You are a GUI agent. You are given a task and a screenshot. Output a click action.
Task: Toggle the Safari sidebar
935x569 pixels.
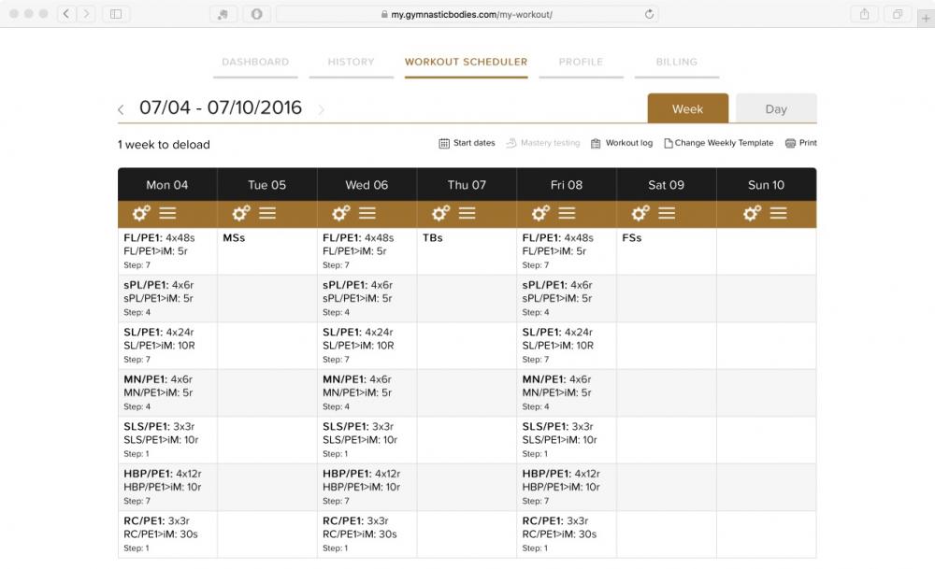click(x=116, y=14)
